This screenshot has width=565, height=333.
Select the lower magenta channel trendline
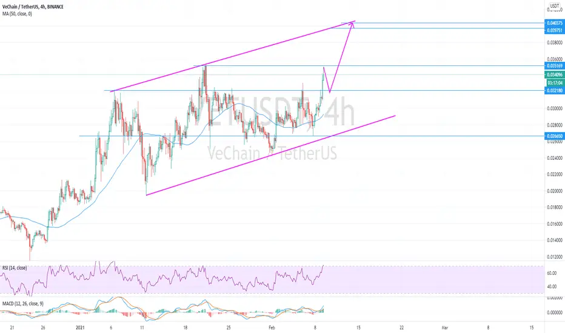point(270,155)
